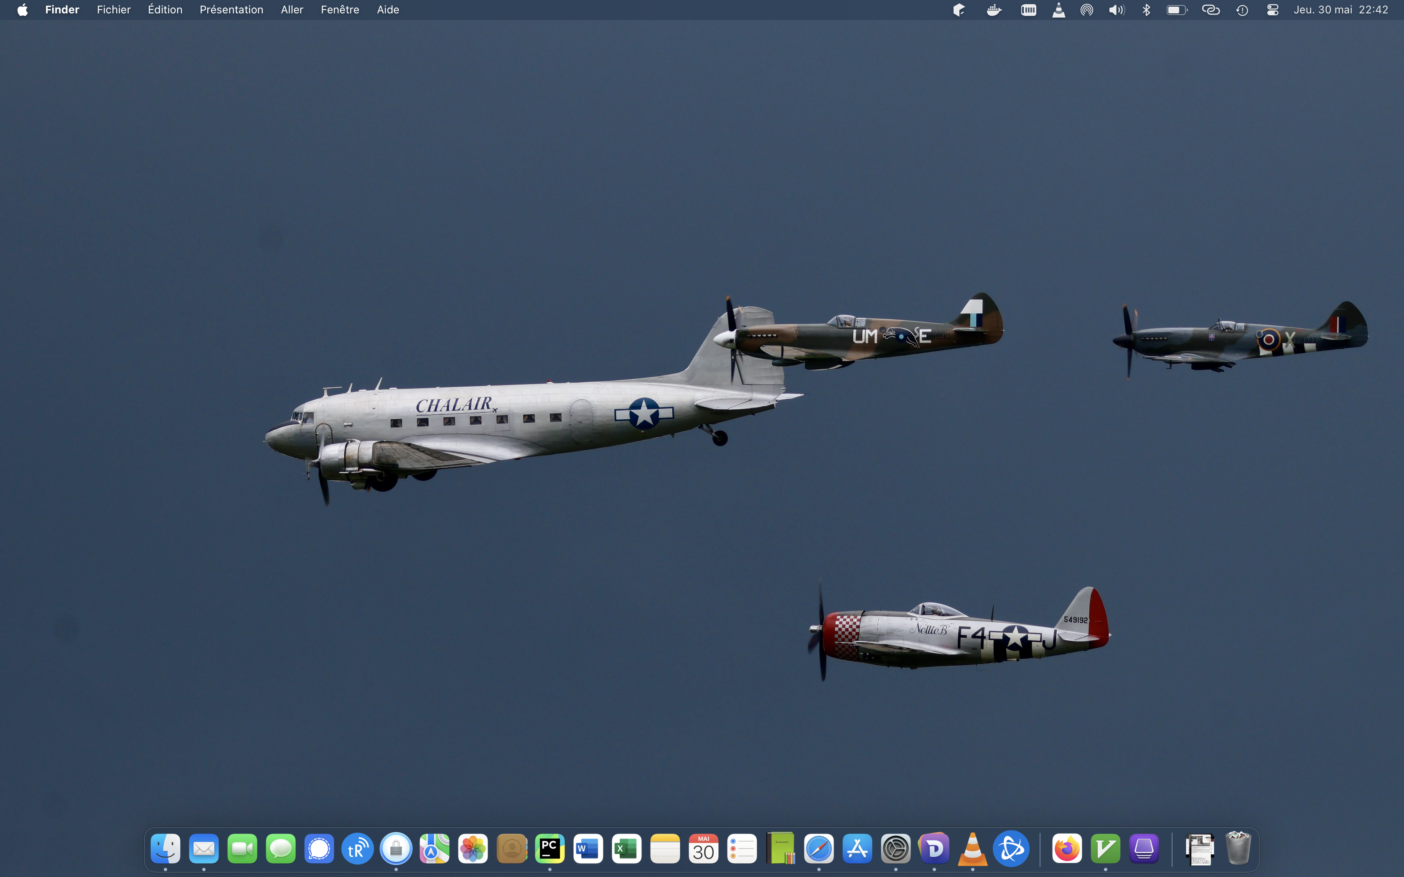The image size is (1404, 877).
Task: Open Firefox browser from the dock
Action: (x=1066, y=849)
